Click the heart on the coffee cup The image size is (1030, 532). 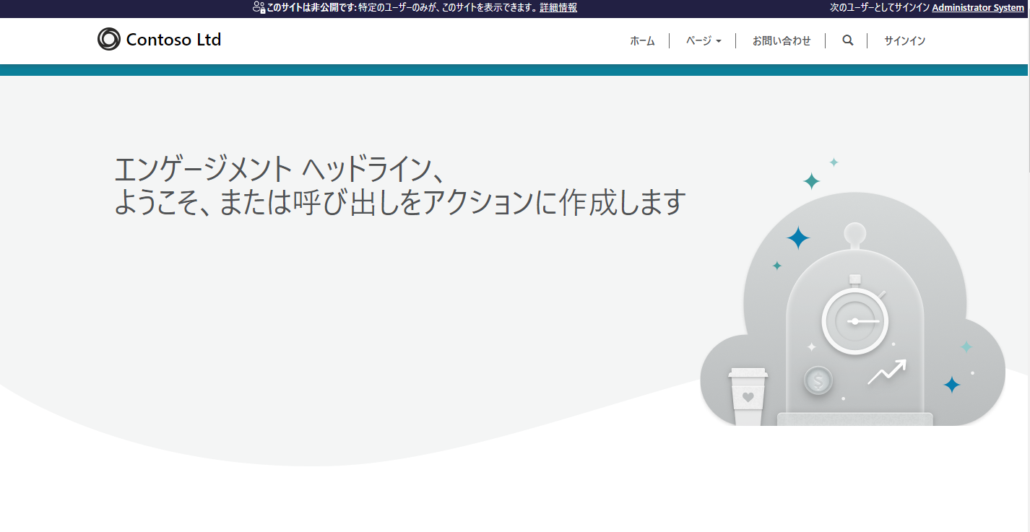(749, 398)
